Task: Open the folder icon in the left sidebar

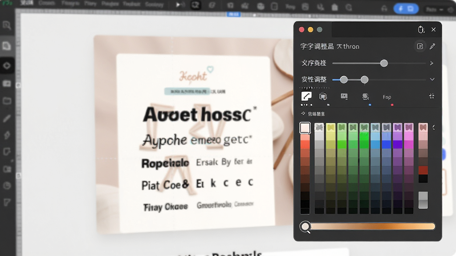Action: (7, 101)
